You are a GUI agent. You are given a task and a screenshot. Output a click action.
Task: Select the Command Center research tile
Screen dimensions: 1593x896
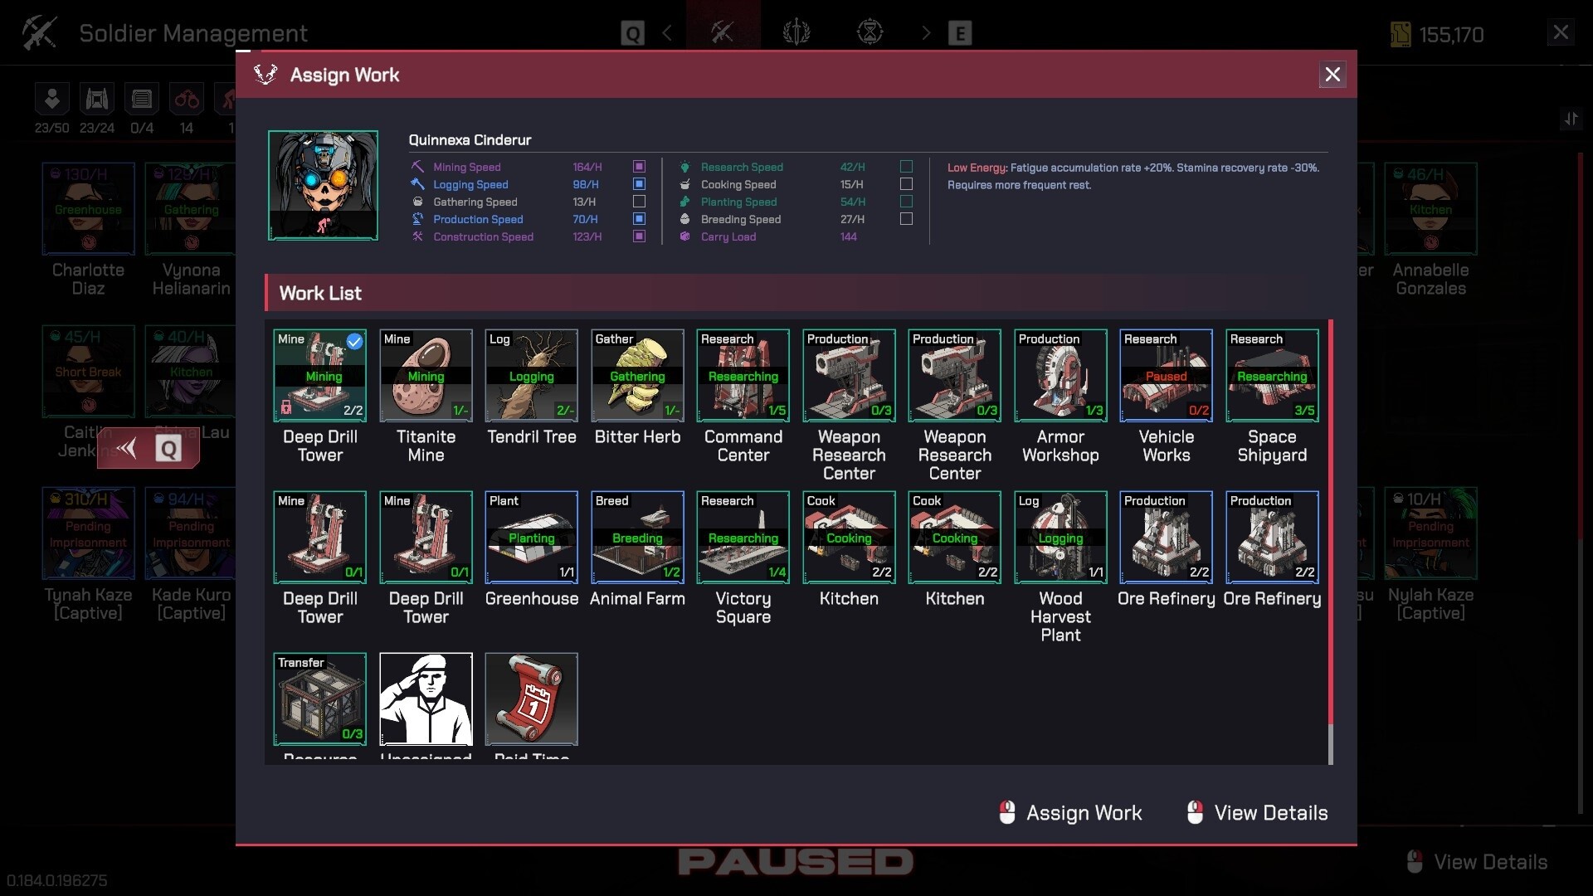(743, 376)
